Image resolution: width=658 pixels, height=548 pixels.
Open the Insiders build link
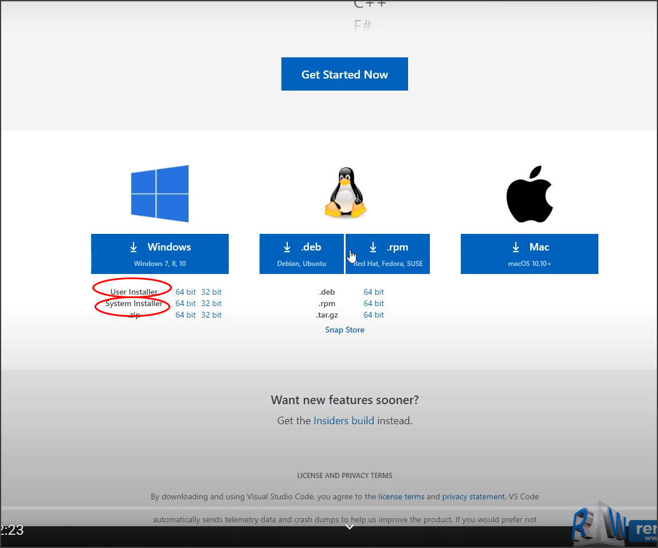343,420
